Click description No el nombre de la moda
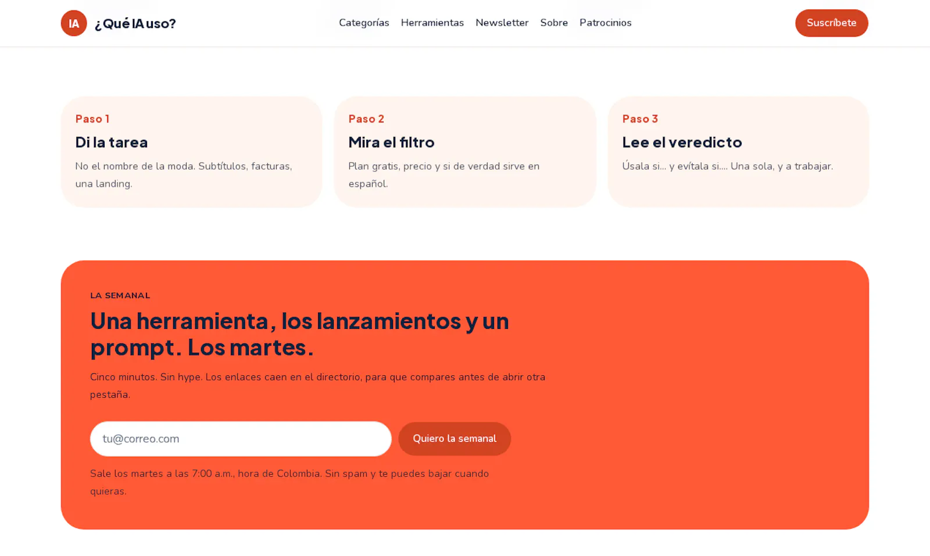Screen dimensions: 930x556 (184, 175)
